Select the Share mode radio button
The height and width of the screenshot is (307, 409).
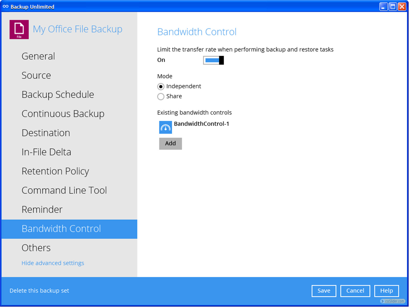(161, 97)
